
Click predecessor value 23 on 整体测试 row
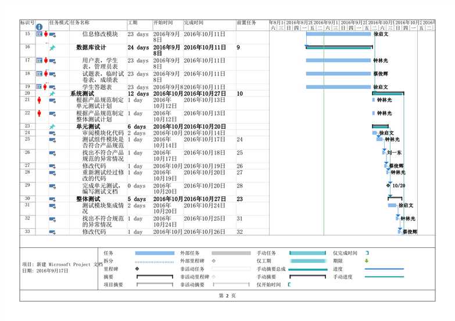pos(239,199)
